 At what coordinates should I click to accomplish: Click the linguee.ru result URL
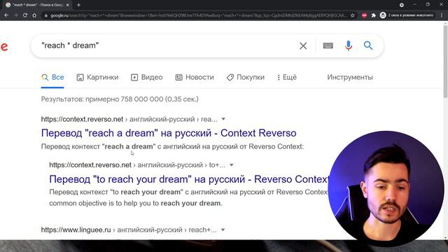pyautogui.click(x=129, y=230)
